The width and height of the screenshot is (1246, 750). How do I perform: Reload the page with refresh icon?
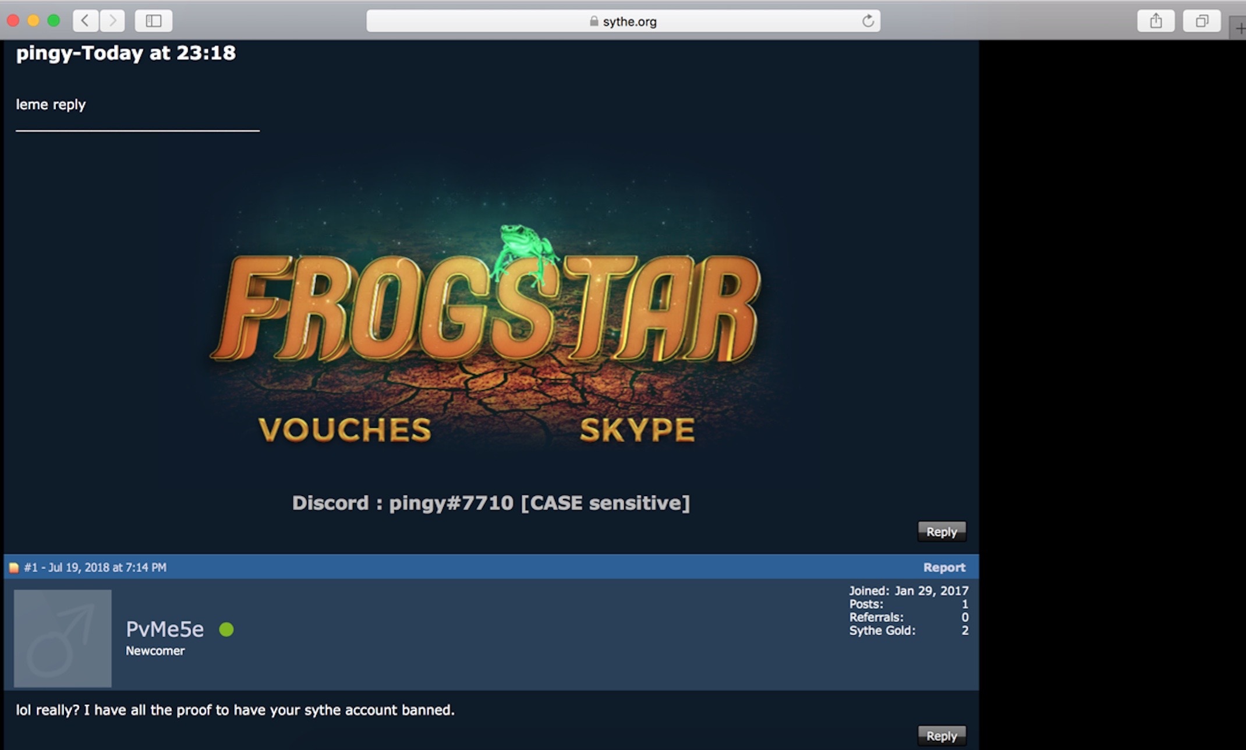tap(868, 21)
